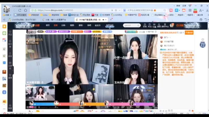Expand the 视频 nav dropdown
The image size is (209, 117).
[x=72, y=25]
